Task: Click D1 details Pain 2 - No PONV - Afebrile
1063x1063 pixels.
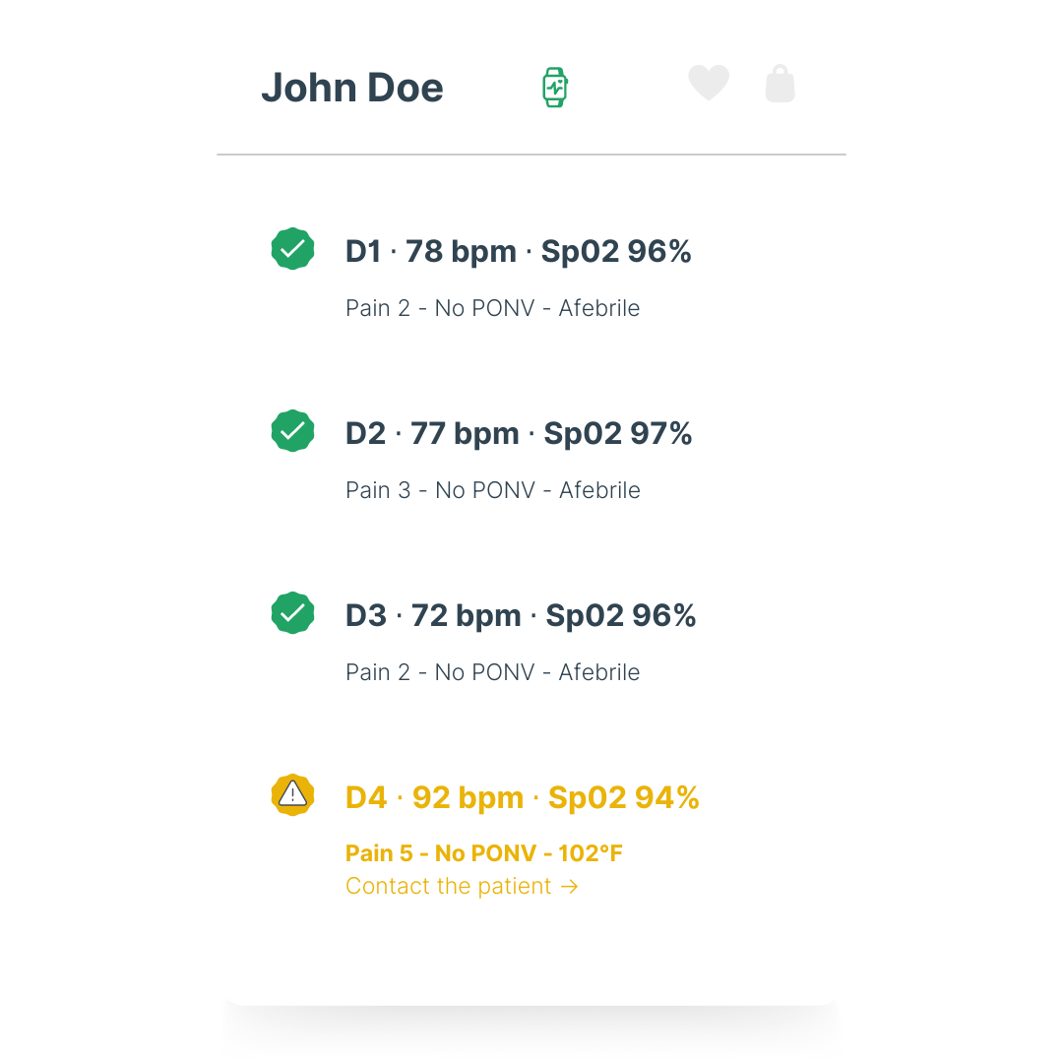Action: [492, 308]
